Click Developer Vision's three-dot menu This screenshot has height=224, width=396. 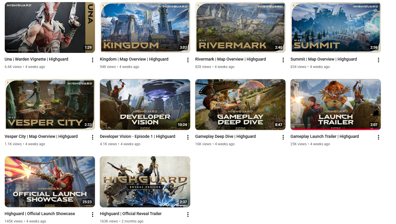[x=188, y=137]
